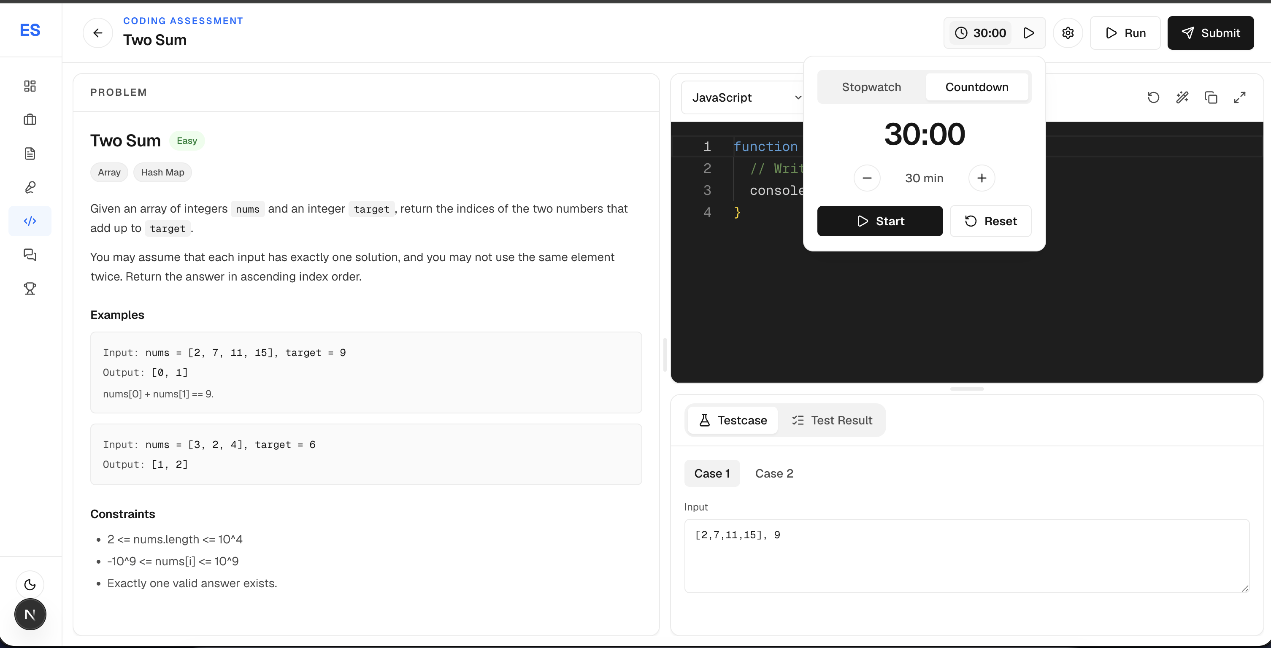Click the Constraints heading

122,514
